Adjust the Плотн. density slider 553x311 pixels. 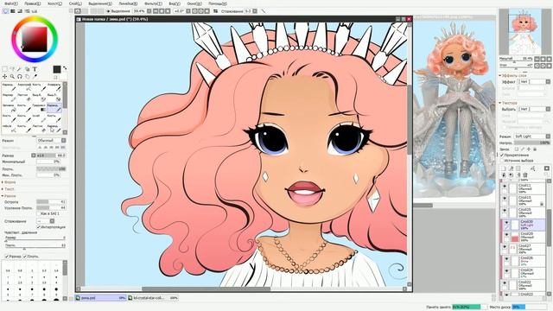click(x=51, y=169)
